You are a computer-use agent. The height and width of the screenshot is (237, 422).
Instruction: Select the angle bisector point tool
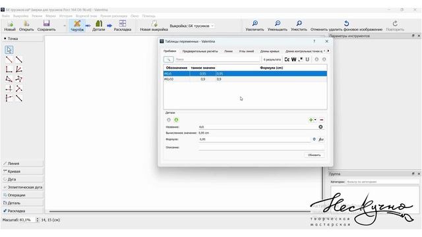coord(19,69)
